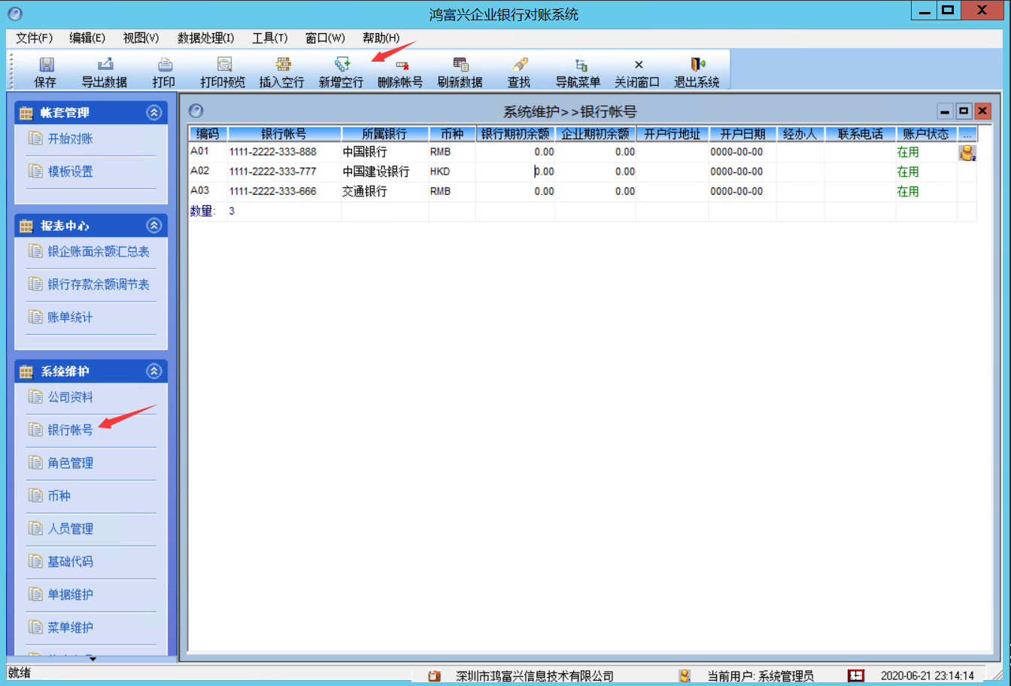The image size is (1011, 686).
Task: Click the A03 code cell
Action: tap(208, 192)
